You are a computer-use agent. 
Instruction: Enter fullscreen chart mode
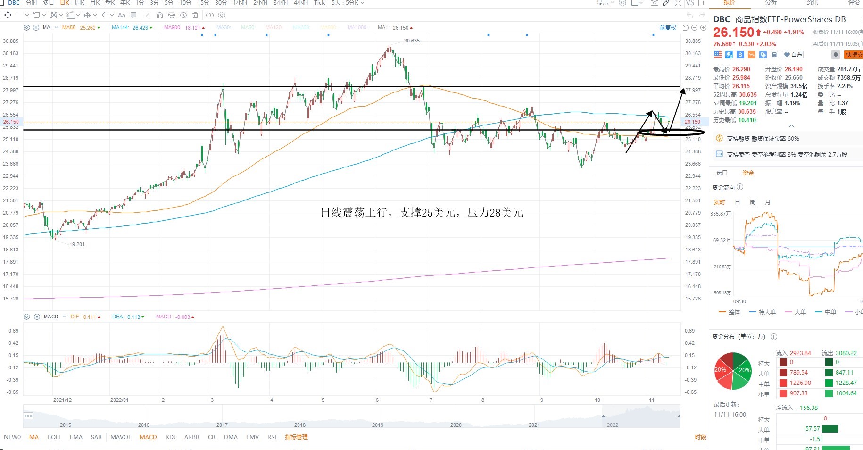click(678, 3)
